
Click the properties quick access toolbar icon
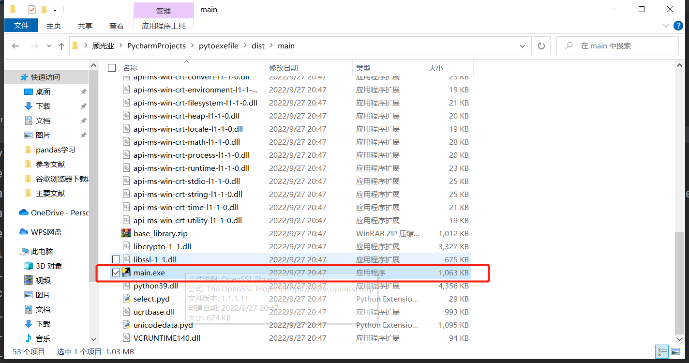click(32, 10)
